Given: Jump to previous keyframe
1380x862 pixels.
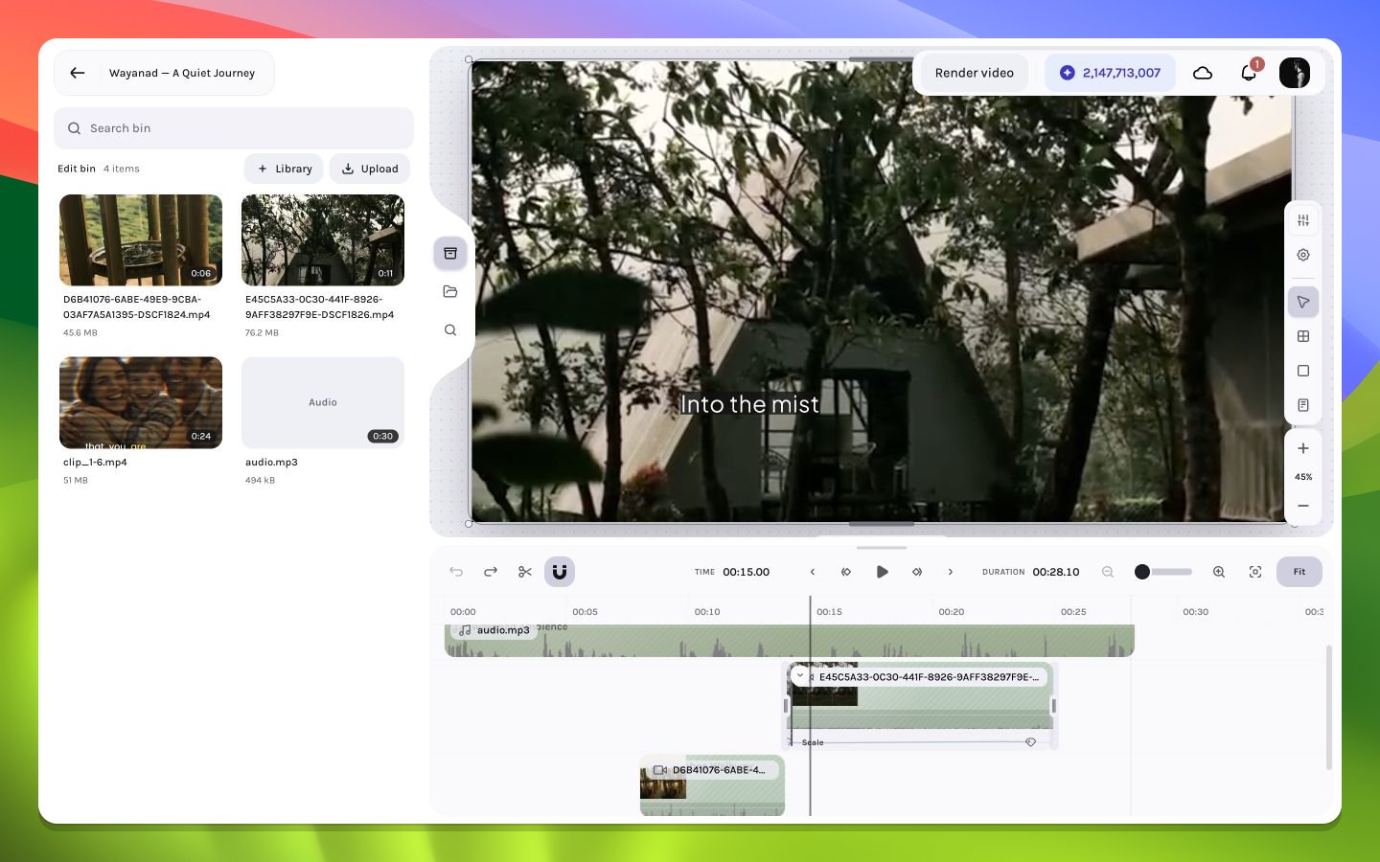Looking at the screenshot, I should [846, 572].
